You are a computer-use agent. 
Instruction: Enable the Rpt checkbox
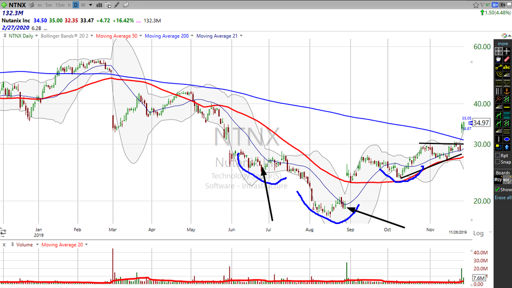pos(498,155)
